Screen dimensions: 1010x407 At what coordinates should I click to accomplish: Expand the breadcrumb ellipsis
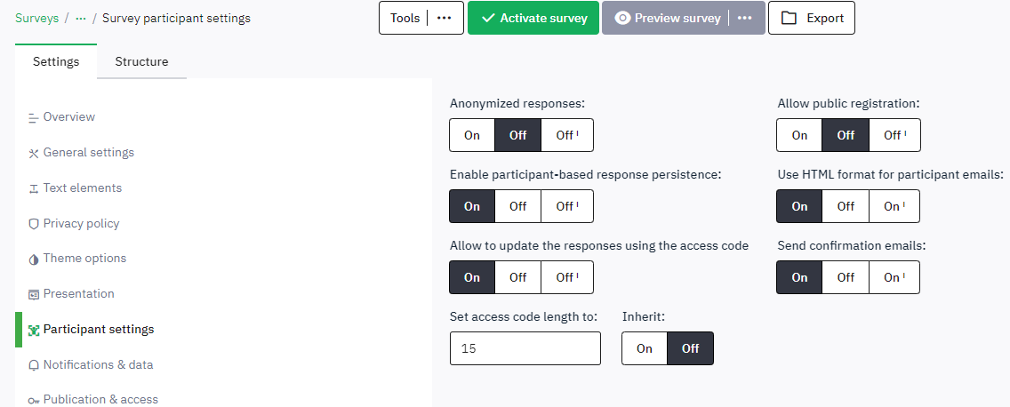81,18
